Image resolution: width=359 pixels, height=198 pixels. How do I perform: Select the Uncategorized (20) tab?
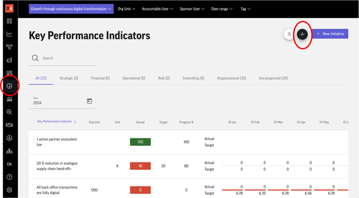[x=273, y=78]
